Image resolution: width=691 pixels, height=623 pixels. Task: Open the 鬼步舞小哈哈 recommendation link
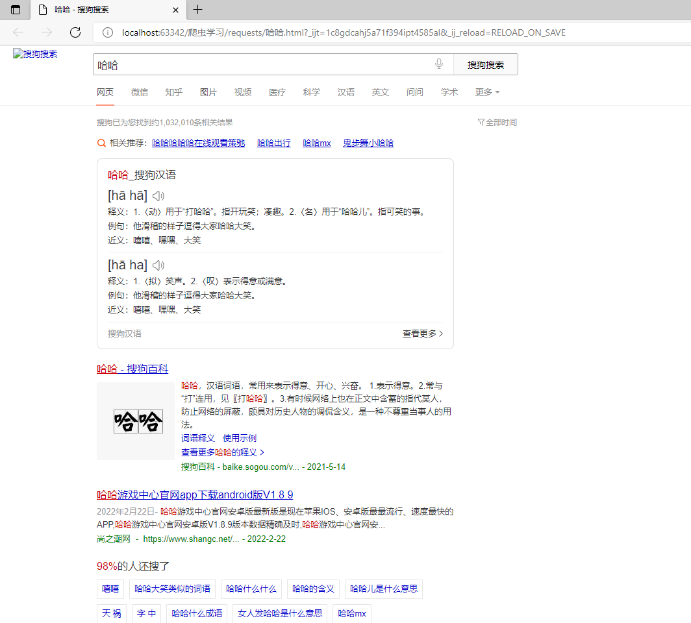[368, 143]
